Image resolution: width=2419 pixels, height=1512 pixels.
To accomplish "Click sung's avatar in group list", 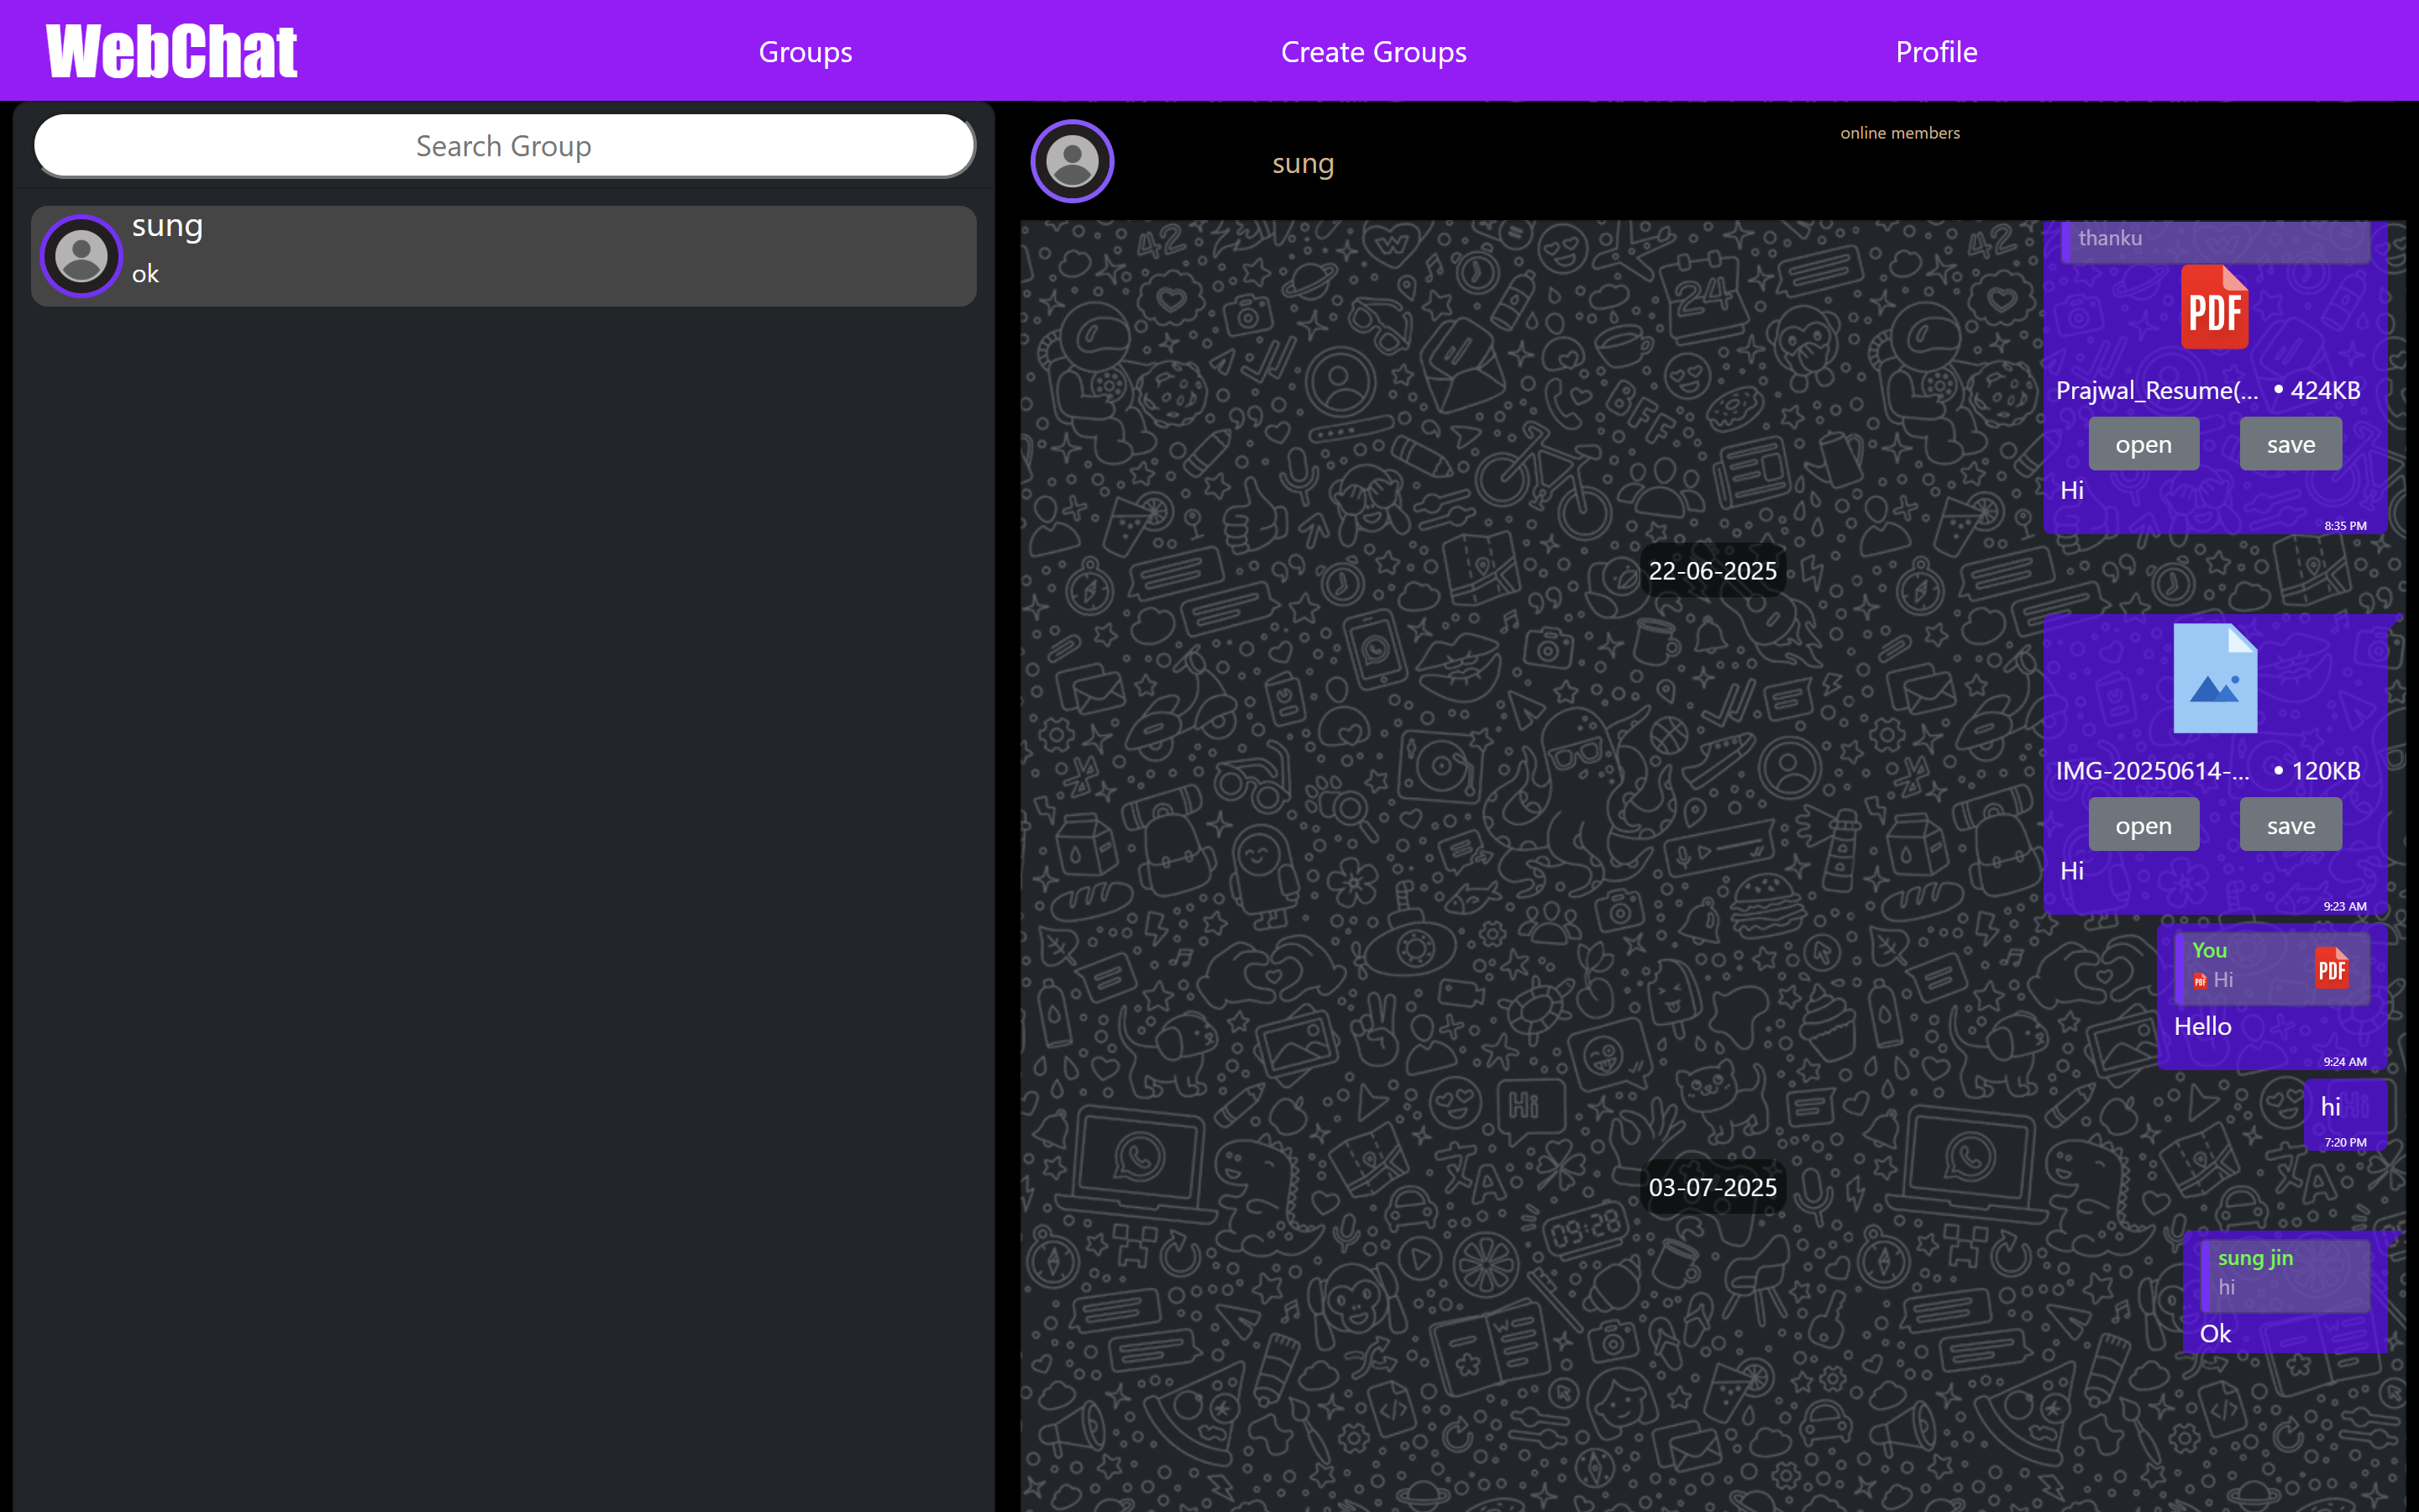I will [81, 256].
